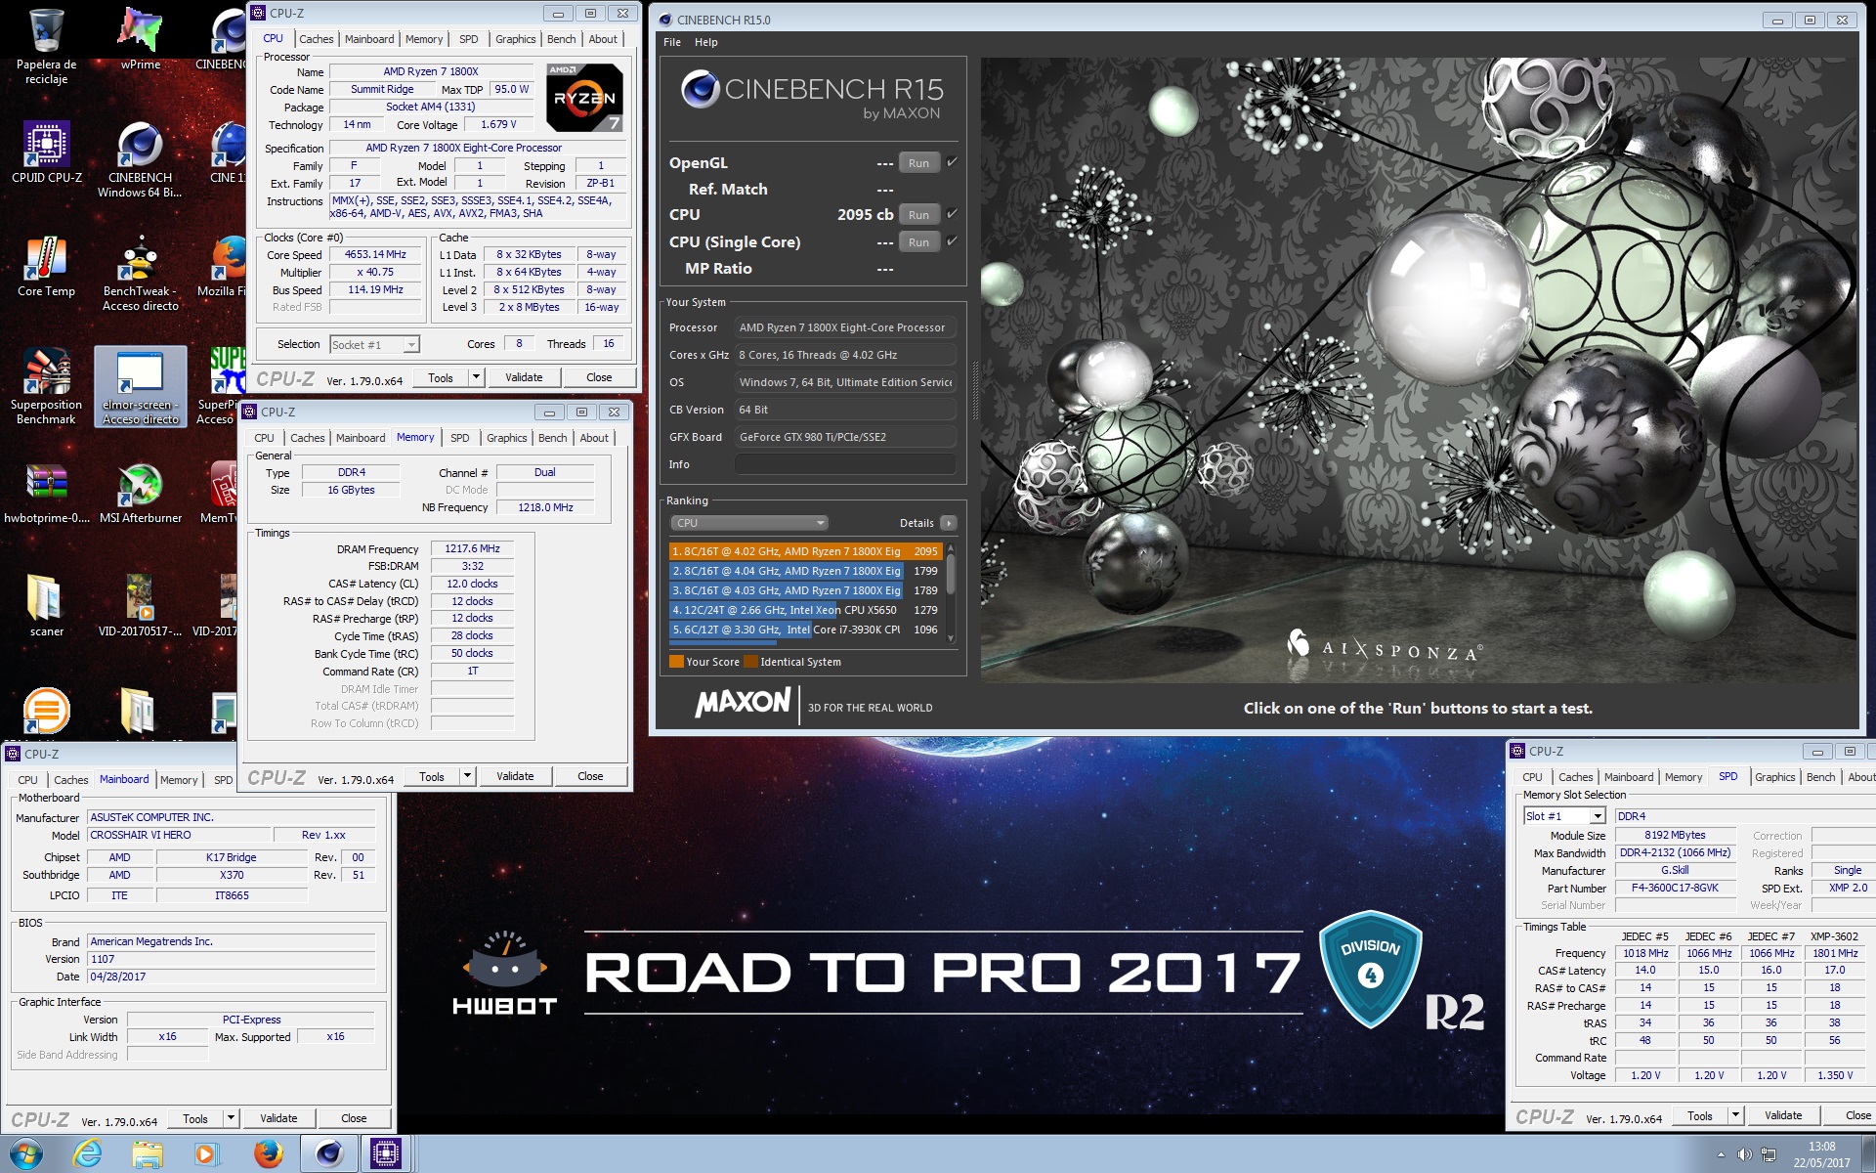Click the Windows Start orb

(x=26, y=1154)
